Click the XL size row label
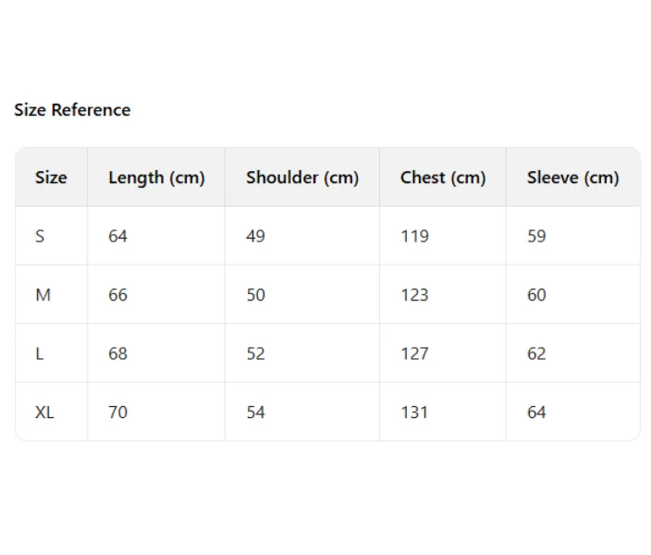 (x=44, y=413)
